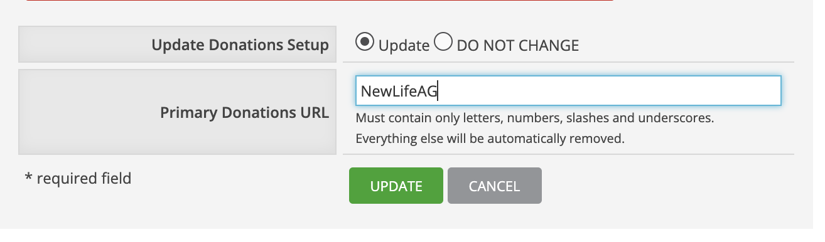The image size is (825, 242).
Task: Click the '* required field' note
Action: (x=78, y=179)
